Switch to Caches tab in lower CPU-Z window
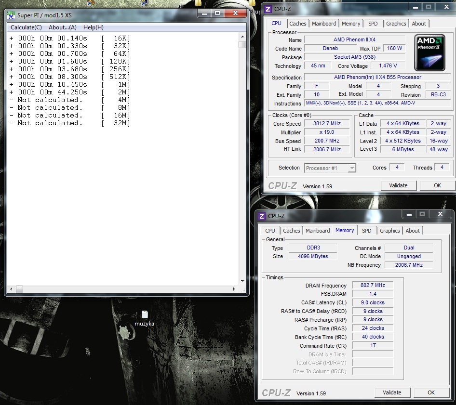456x405 pixels. click(x=292, y=231)
